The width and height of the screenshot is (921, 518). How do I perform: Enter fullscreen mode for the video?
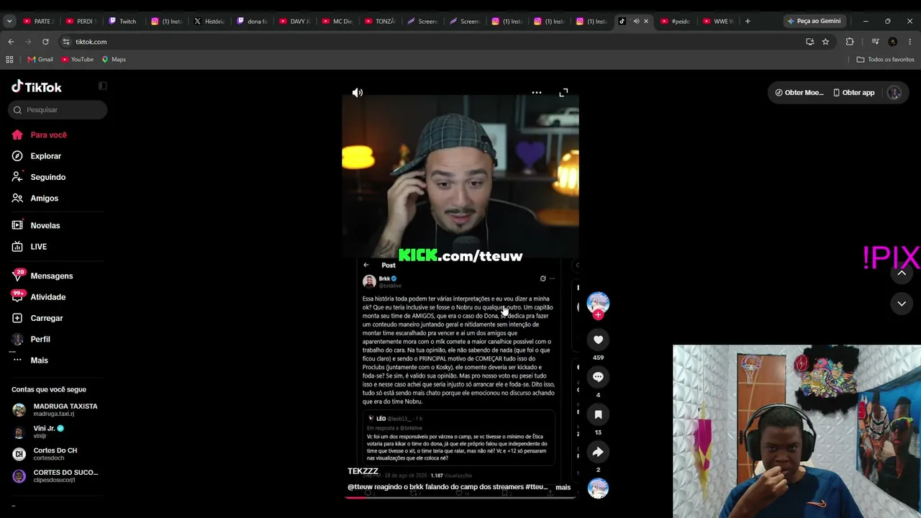click(563, 93)
